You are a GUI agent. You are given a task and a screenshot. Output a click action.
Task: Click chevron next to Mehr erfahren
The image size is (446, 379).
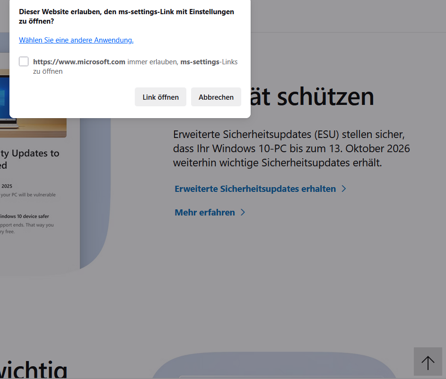point(243,212)
